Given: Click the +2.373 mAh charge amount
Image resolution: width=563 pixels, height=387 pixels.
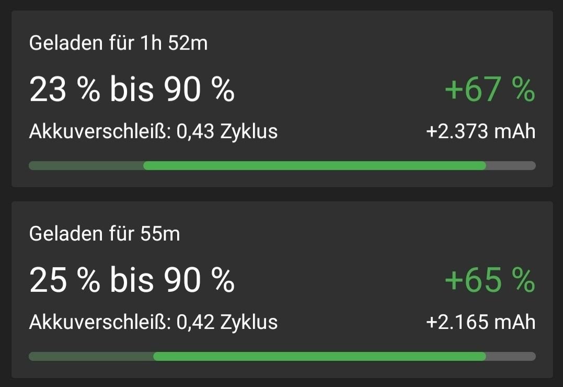Looking at the screenshot, I should tap(481, 131).
